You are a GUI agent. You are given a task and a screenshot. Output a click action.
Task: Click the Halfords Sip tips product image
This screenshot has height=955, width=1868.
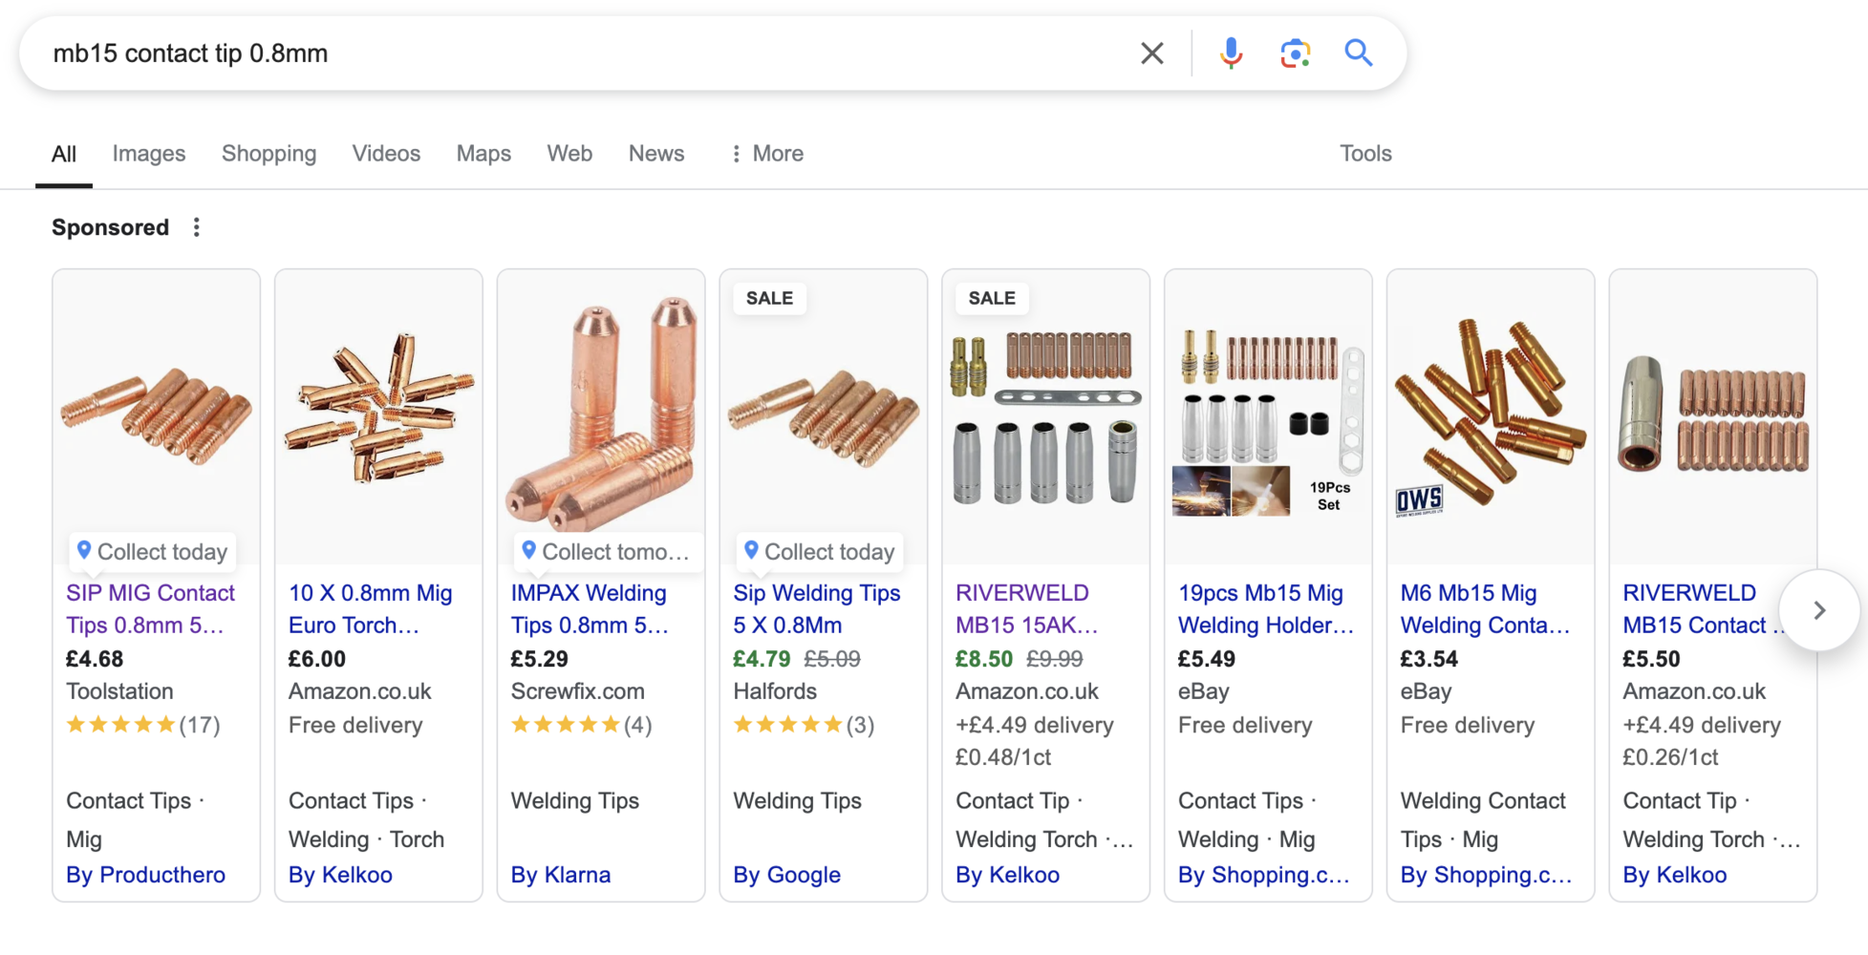[824, 417]
